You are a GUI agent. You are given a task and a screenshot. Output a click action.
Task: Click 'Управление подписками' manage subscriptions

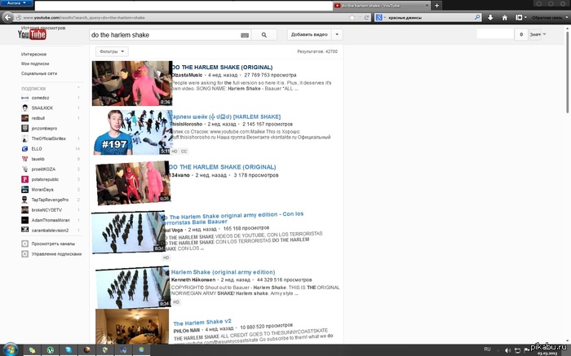pyautogui.click(x=56, y=254)
